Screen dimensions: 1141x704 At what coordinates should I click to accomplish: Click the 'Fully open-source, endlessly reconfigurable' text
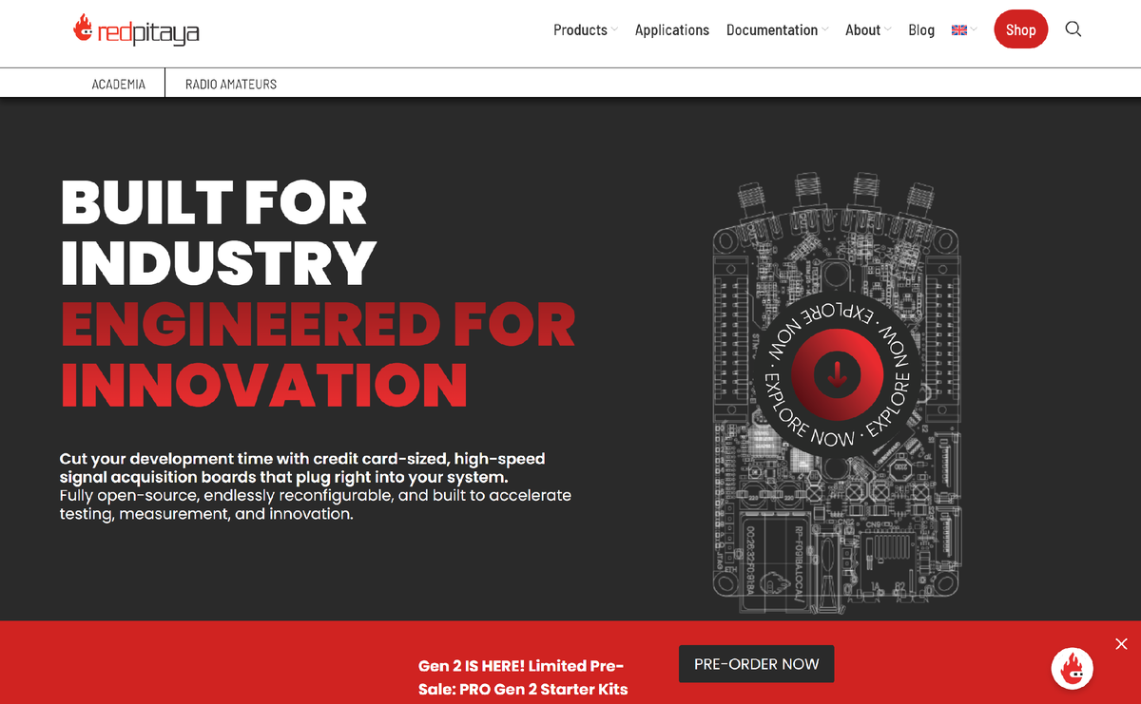[316, 504]
